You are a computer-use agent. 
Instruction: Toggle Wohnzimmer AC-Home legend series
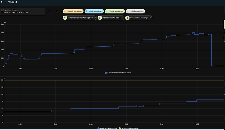[x=107, y=128]
